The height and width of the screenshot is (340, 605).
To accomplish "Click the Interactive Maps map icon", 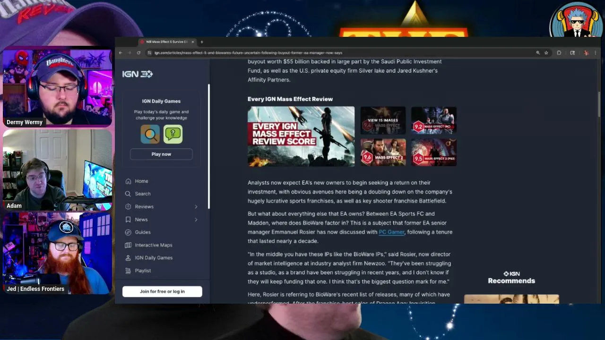I will coord(128,245).
